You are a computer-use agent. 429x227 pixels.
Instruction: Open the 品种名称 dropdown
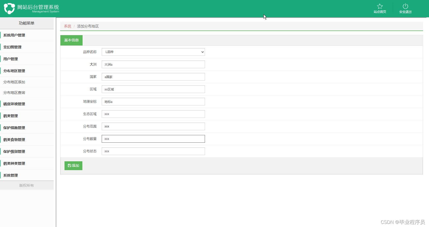tap(153, 52)
